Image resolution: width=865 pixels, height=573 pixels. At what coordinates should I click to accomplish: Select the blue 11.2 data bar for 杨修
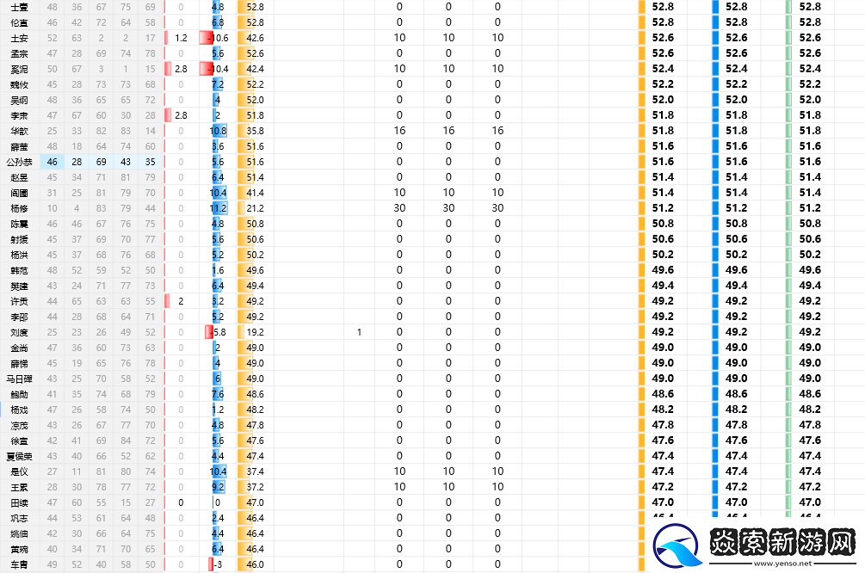[x=218, y=208]
